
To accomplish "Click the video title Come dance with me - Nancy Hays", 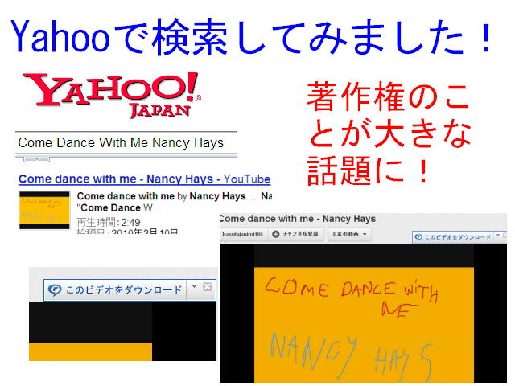I will point(298,219).
